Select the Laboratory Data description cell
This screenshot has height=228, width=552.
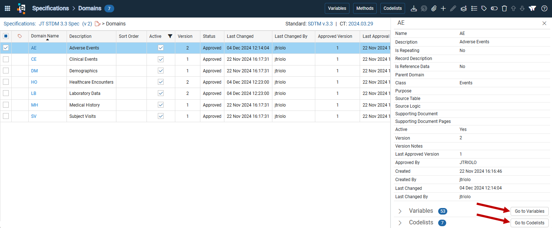[91, 93]
